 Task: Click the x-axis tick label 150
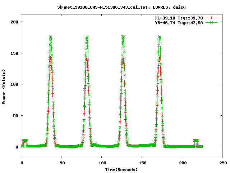143,163
